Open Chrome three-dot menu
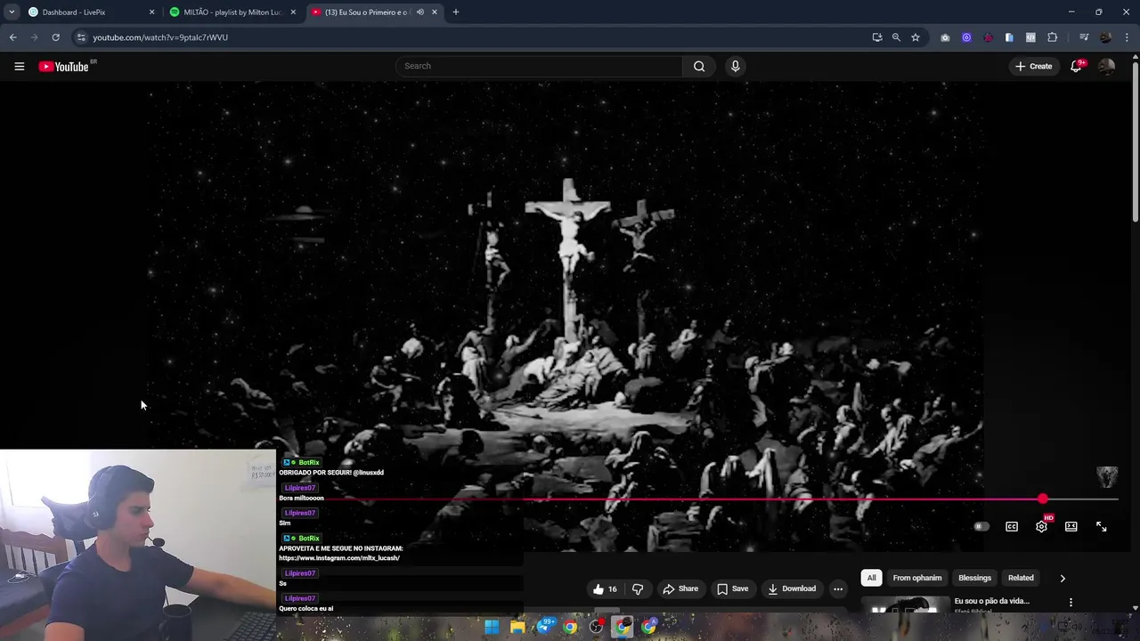The height and width of the screenshot is (641, 1140). [1128, 37]
